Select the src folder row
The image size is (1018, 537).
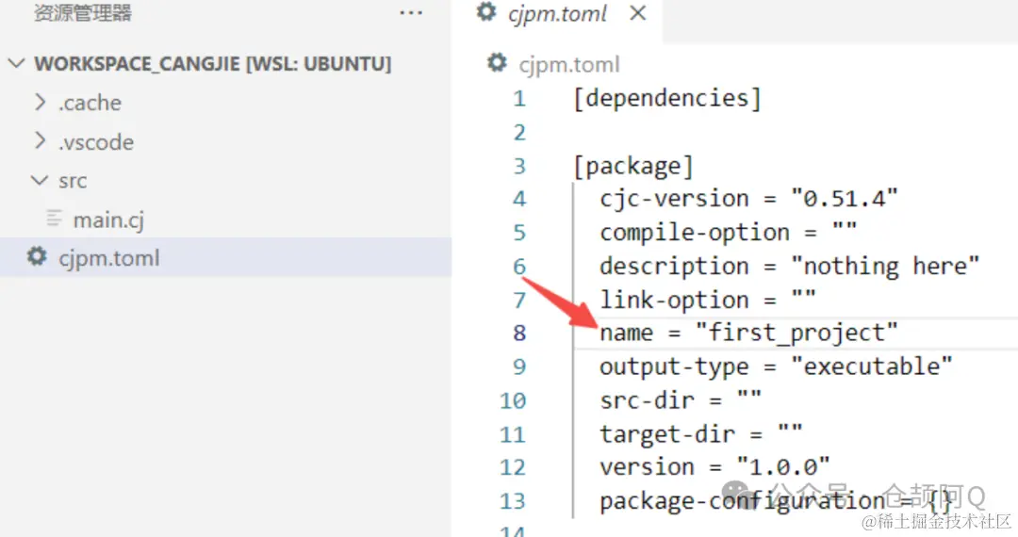pyautogui.click(x=225, y=180)
